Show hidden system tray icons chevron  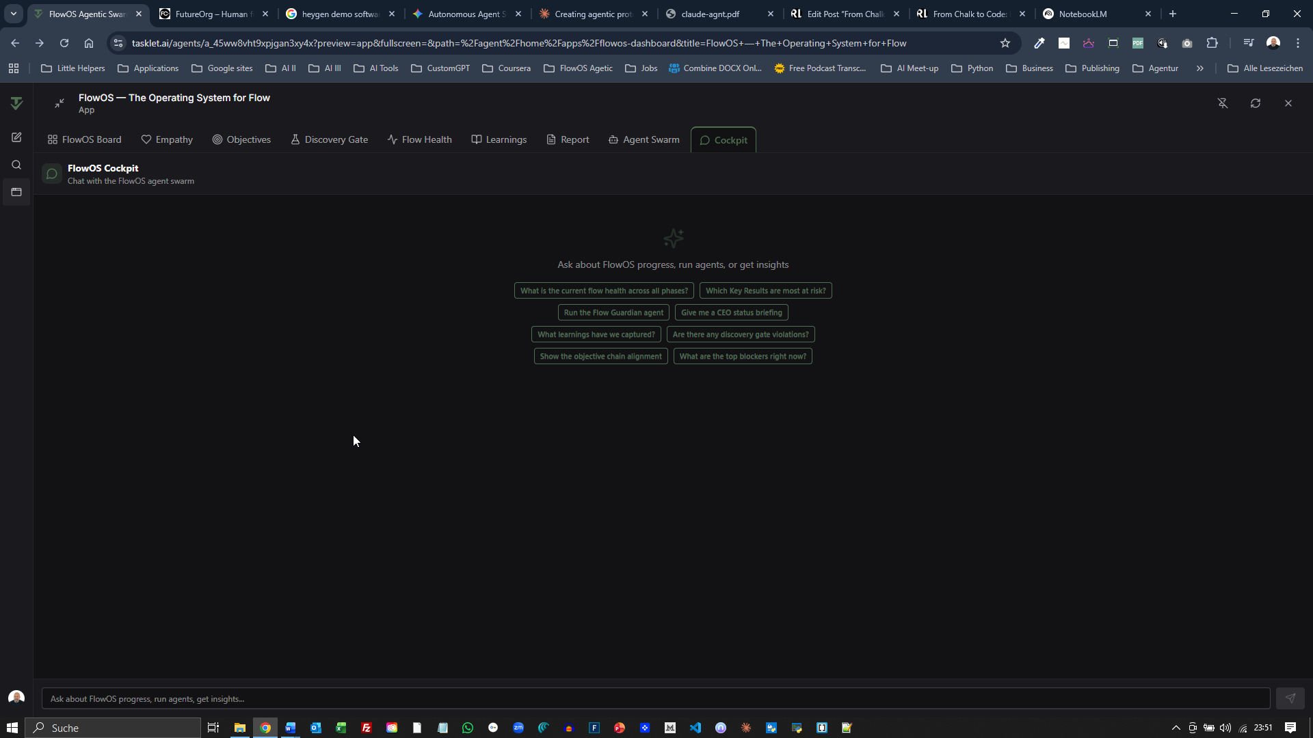coord(1176,728)
